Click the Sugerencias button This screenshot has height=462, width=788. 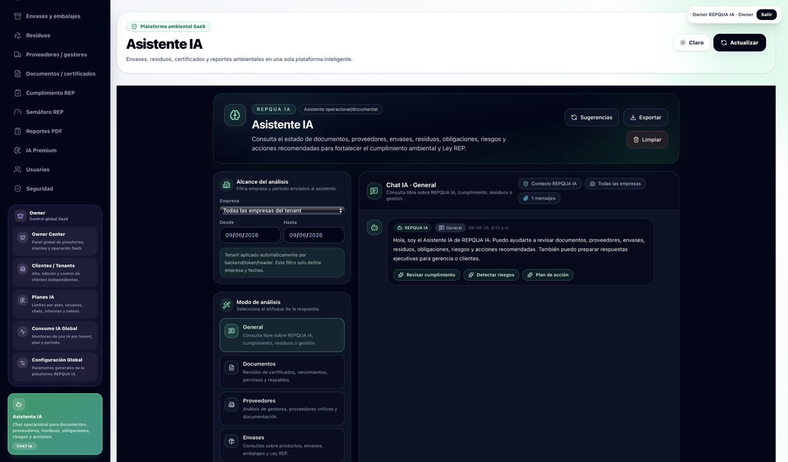point(592,118)
